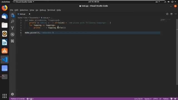Click the 'make_pizza(16,' call on line 6
This screenshot has width=178, height=100.
pyautogui.click(x=32, y=33)
